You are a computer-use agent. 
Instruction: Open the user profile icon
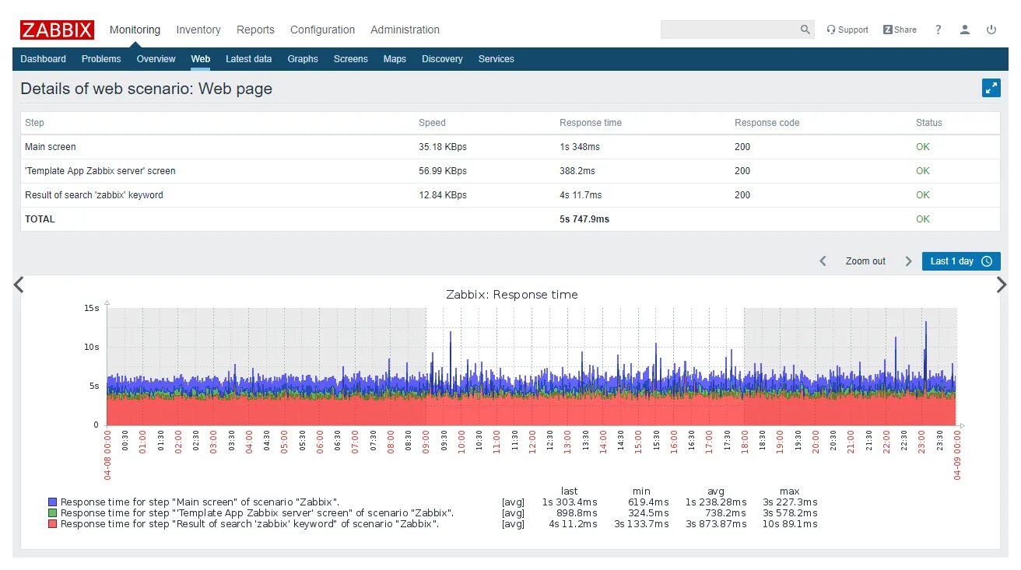pyautogui.click(x=965, y=30)
